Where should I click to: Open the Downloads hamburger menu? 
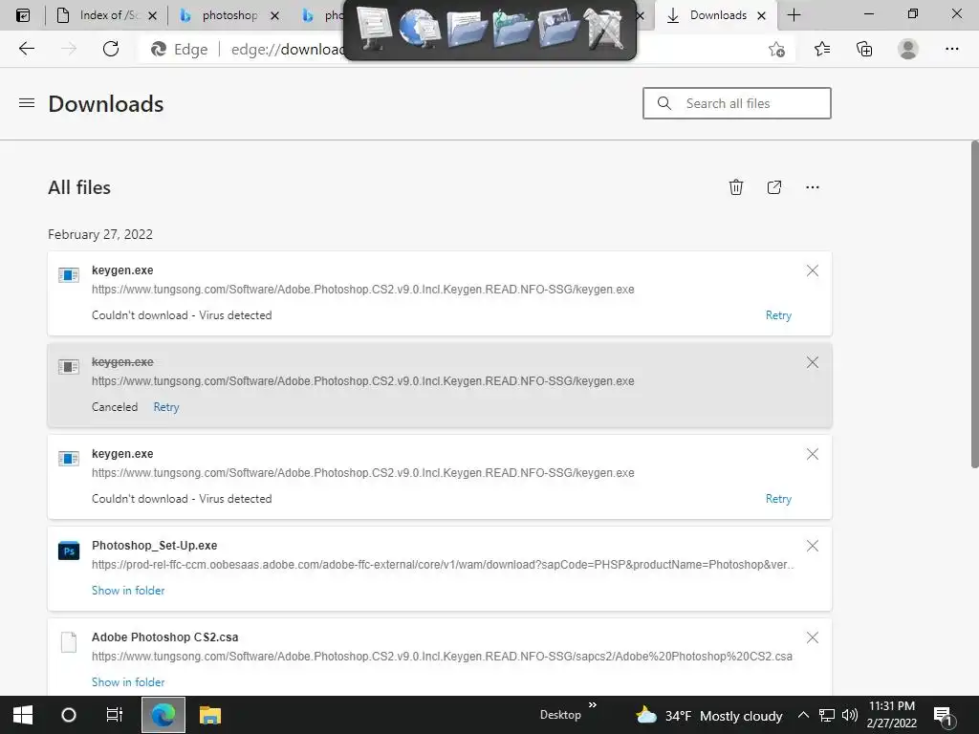click(27, 103)
